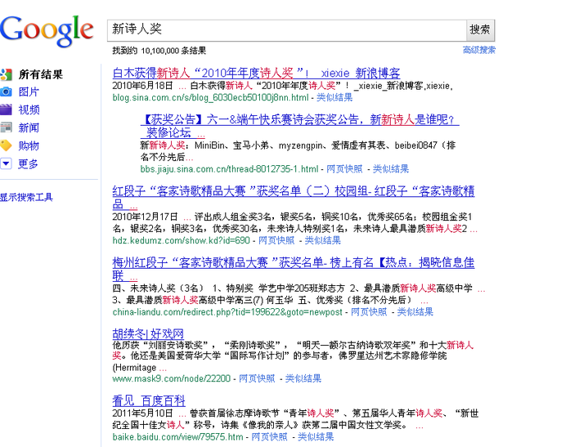Select the 所有结果 all-results icon

[x=7, y=74]
